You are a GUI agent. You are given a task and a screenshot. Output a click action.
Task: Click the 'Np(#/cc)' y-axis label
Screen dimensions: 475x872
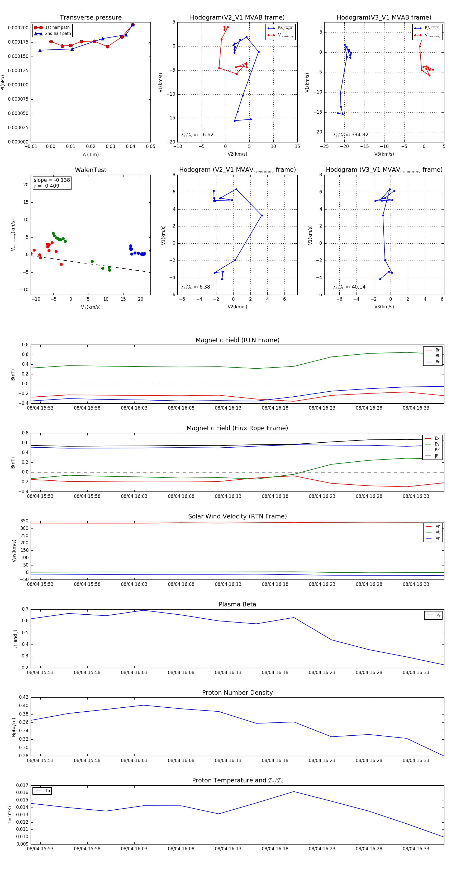tap(14, 727)
